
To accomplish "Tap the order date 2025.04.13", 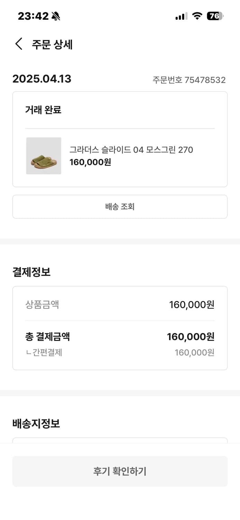I will (x=42, y=79).
